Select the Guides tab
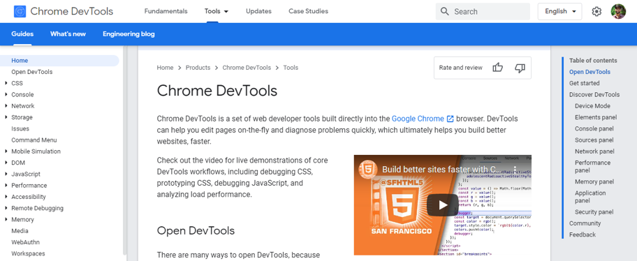The image size is (637, 261). click(x=22, y=34)
